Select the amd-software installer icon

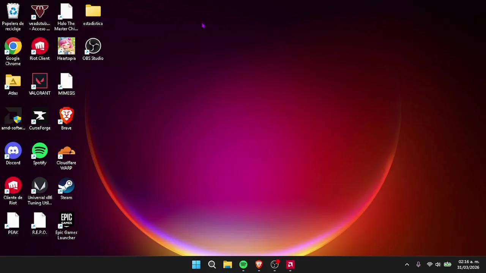point(13,119)
